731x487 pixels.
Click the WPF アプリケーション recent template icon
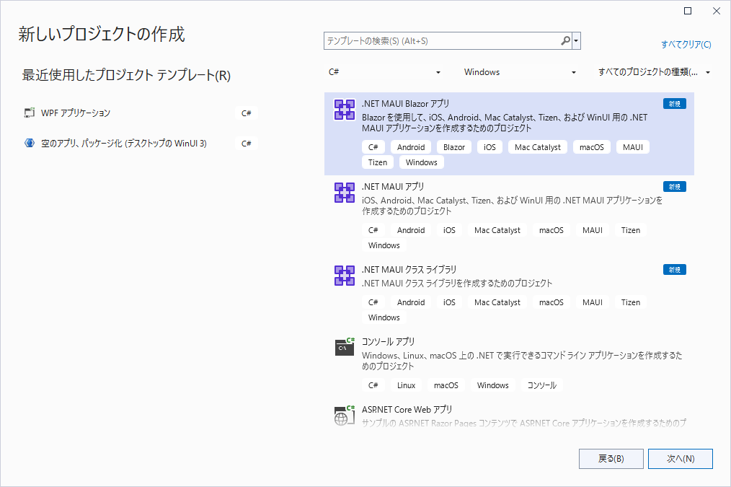(30, 113)
